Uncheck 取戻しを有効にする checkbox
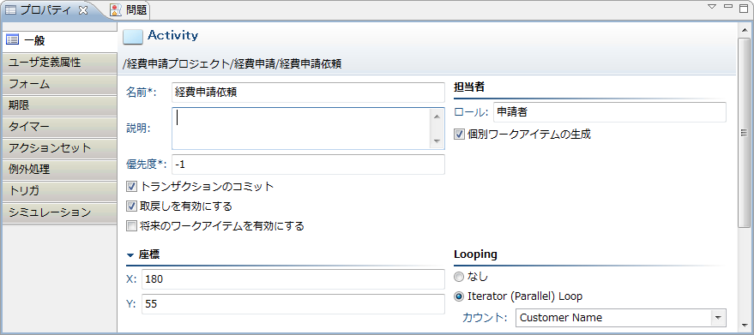Image resolution: width=754 pixels, height=335 pixels. tap(131, 206)
